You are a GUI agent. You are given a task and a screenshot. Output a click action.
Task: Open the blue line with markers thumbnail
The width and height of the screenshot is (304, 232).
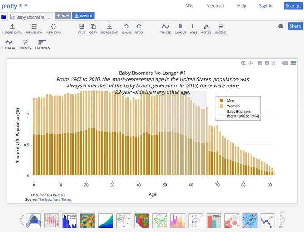268,220
